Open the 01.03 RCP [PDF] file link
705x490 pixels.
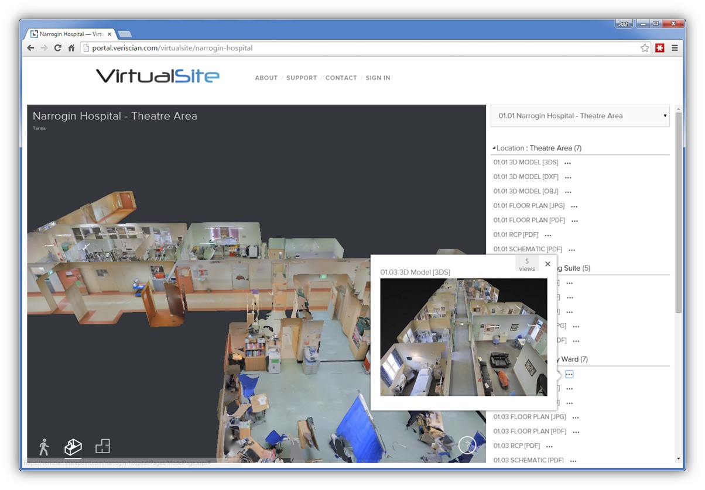[x=516, y=446]
